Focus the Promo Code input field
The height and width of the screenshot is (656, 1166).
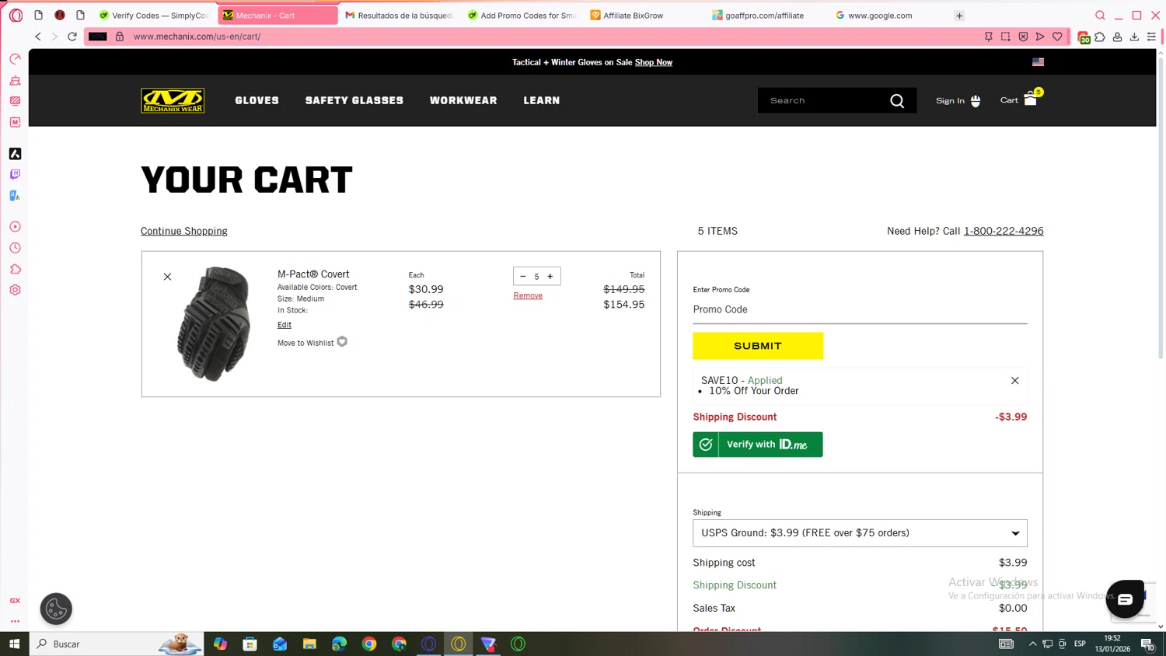(860, 309)
